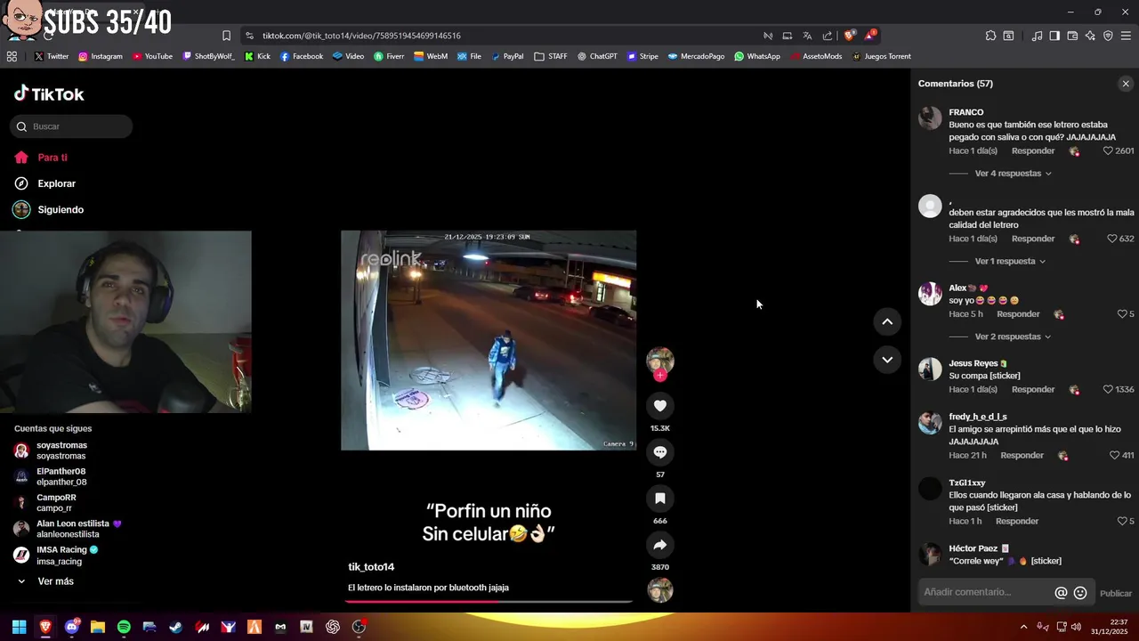Open browser extensions puzzle icon

pos(990,36)
